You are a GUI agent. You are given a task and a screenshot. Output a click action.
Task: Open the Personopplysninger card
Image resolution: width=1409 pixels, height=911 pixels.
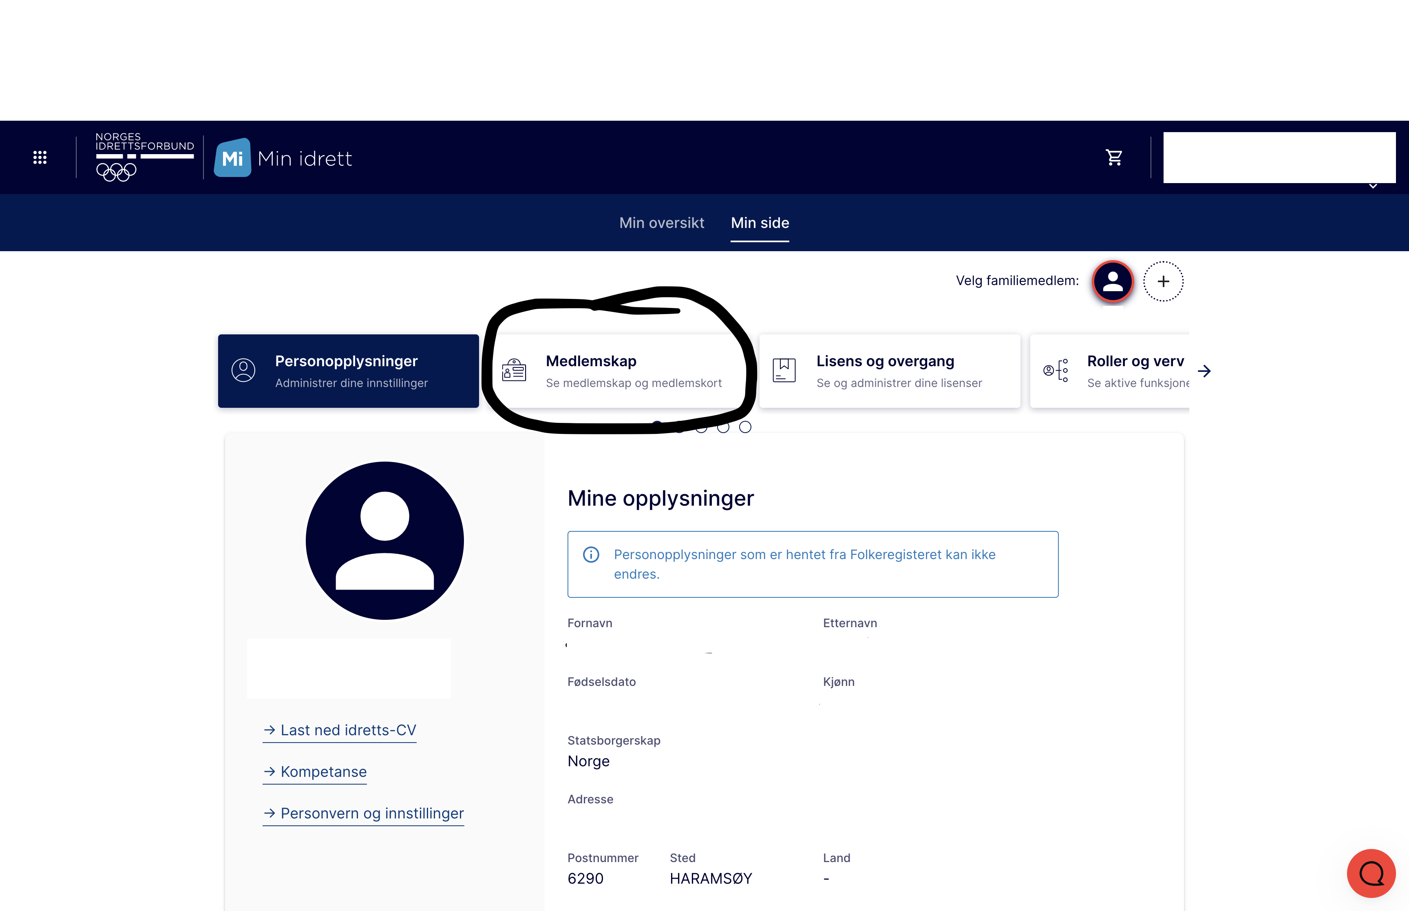tap(348, 371)
